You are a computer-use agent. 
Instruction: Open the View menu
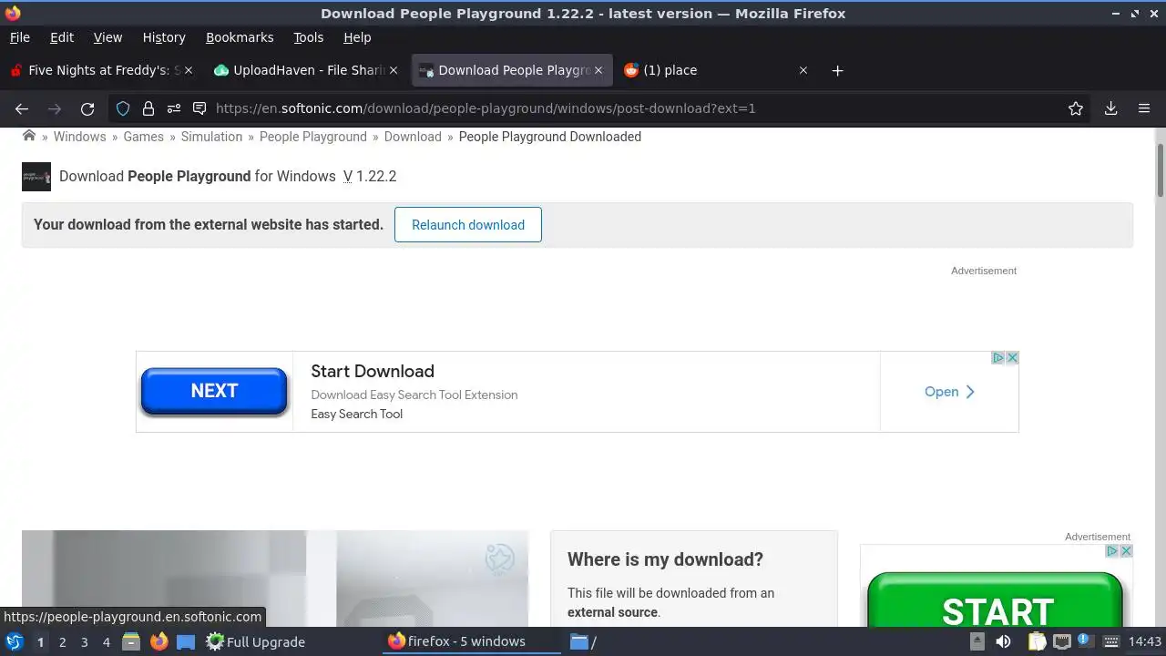click(x=107, y=37)
